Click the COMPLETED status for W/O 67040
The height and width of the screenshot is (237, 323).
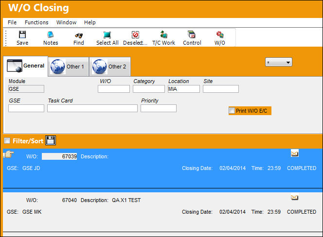tap(302, 212)
